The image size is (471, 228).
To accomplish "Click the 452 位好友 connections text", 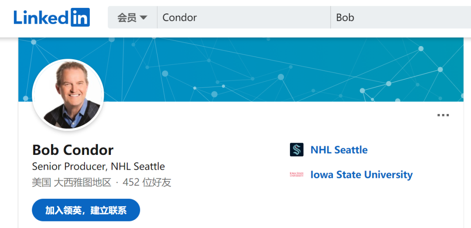I will (147, 182).
